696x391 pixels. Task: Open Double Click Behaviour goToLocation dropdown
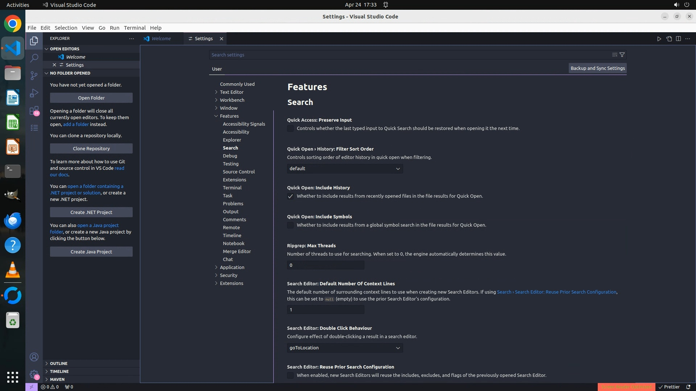click(345, 348)
